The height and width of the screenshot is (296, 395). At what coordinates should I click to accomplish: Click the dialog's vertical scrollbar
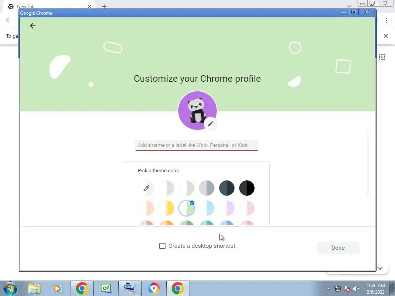pos(368,163)
